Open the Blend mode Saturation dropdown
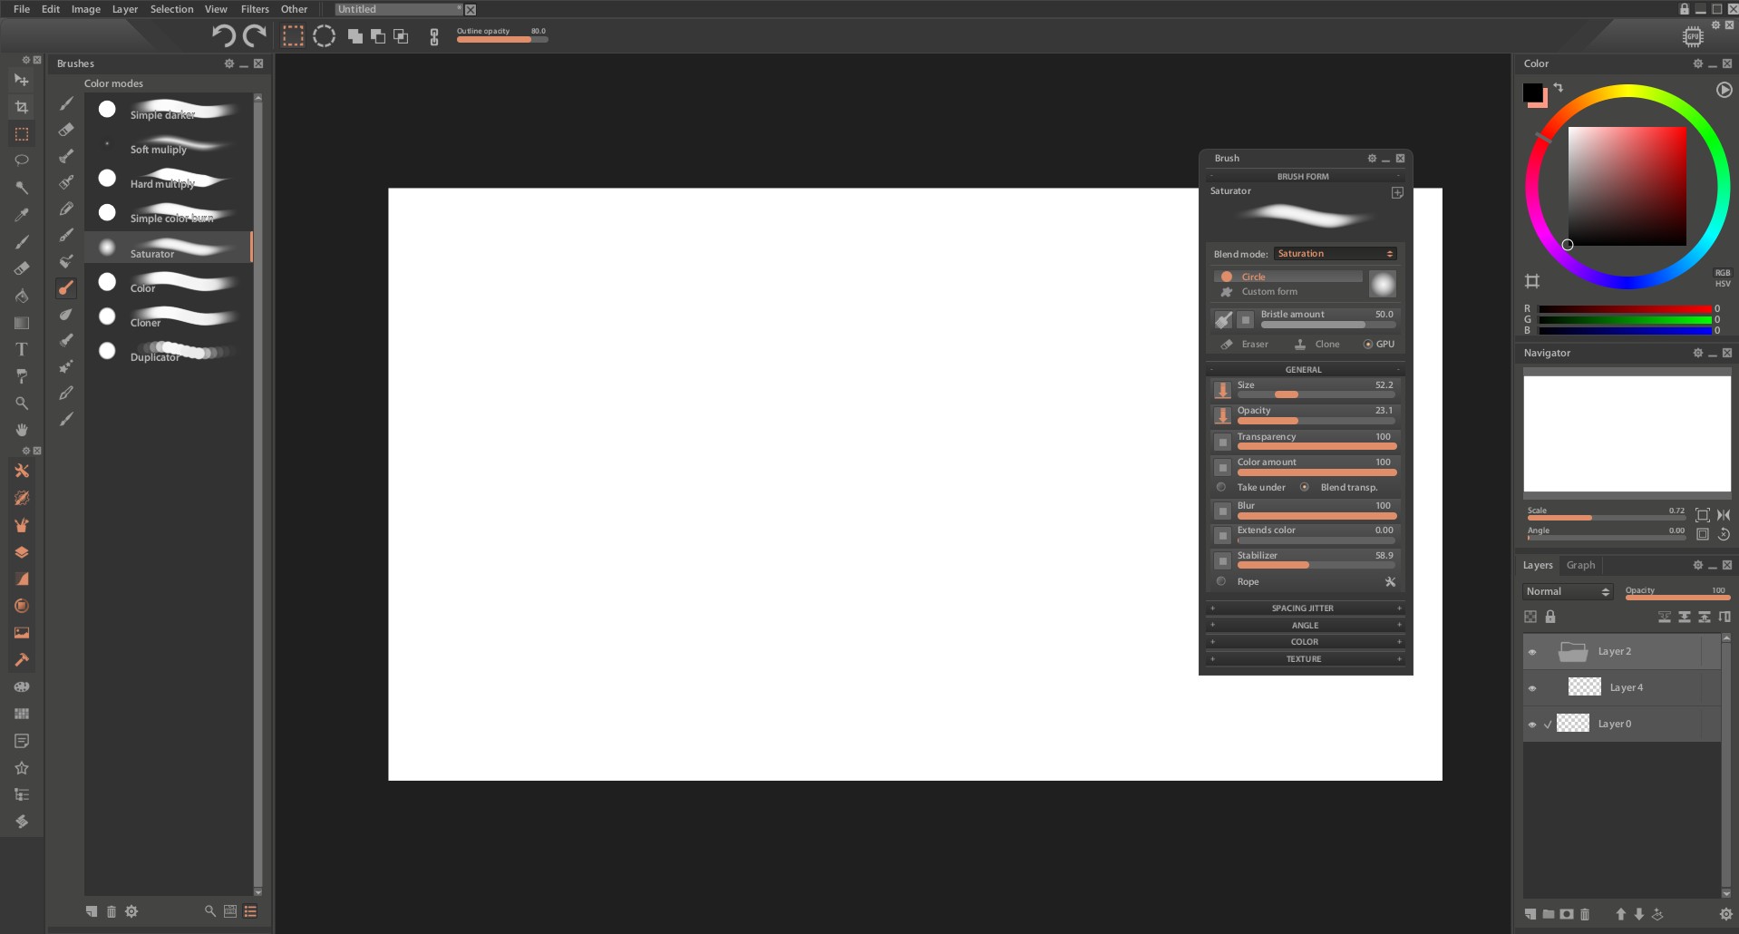The image size is (1739, 934). [x=1335, y=254]
